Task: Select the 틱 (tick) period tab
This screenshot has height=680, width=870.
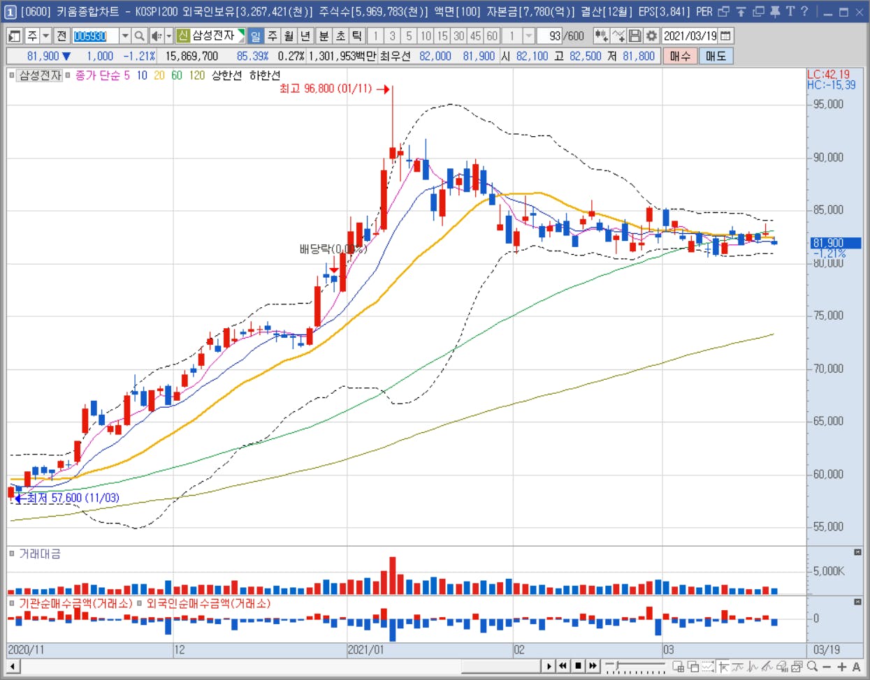Action: pyautogui.click(x=357, y=36)
